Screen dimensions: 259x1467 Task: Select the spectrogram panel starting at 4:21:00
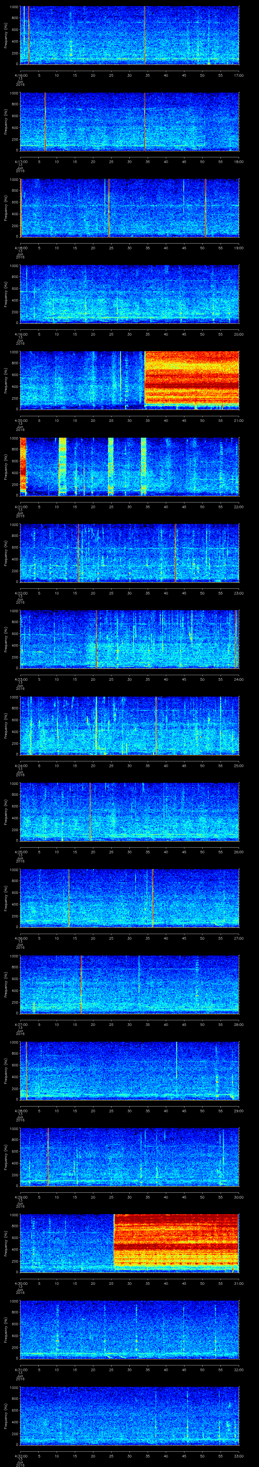point(130,467)
